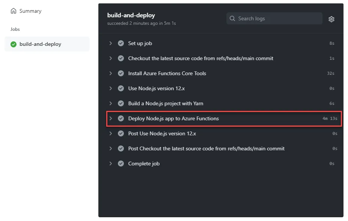The image size is (348, 221).
Task: Expand the Post Use Node.js version 12.x chevron
Action: (110, 133)
